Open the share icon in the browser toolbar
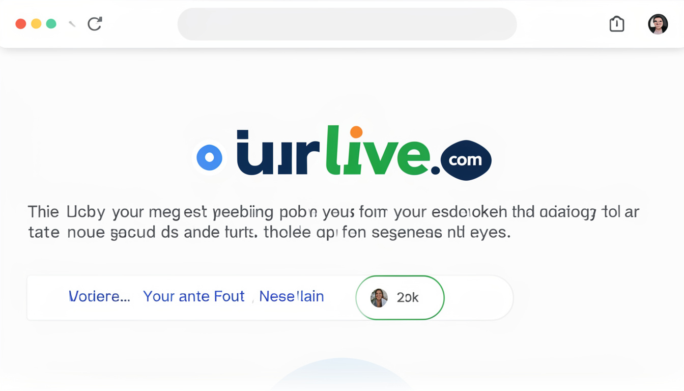The image size is (684, 391). point(617,23)
